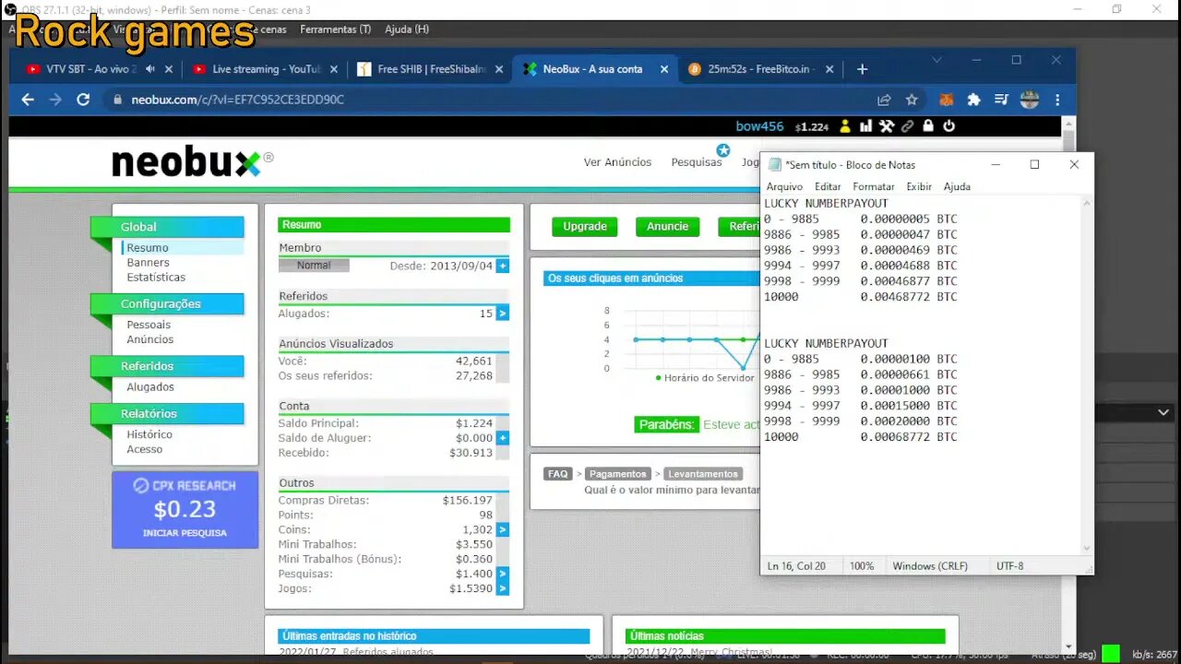Click the plus button beside Saldo de Aluguer
This screenshot has width=1181, height=664.
[x=502, y=438]
